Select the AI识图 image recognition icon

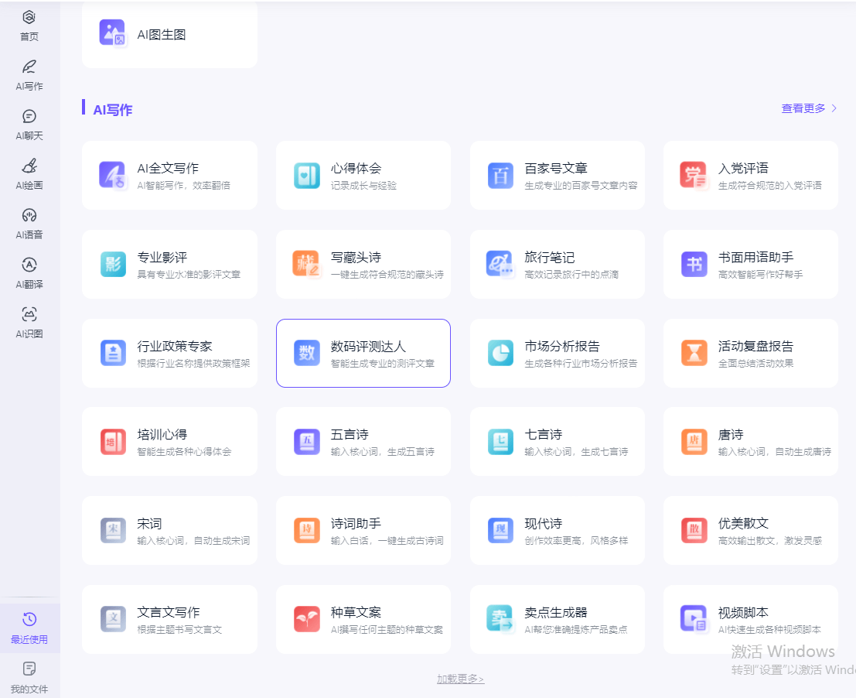29,315
